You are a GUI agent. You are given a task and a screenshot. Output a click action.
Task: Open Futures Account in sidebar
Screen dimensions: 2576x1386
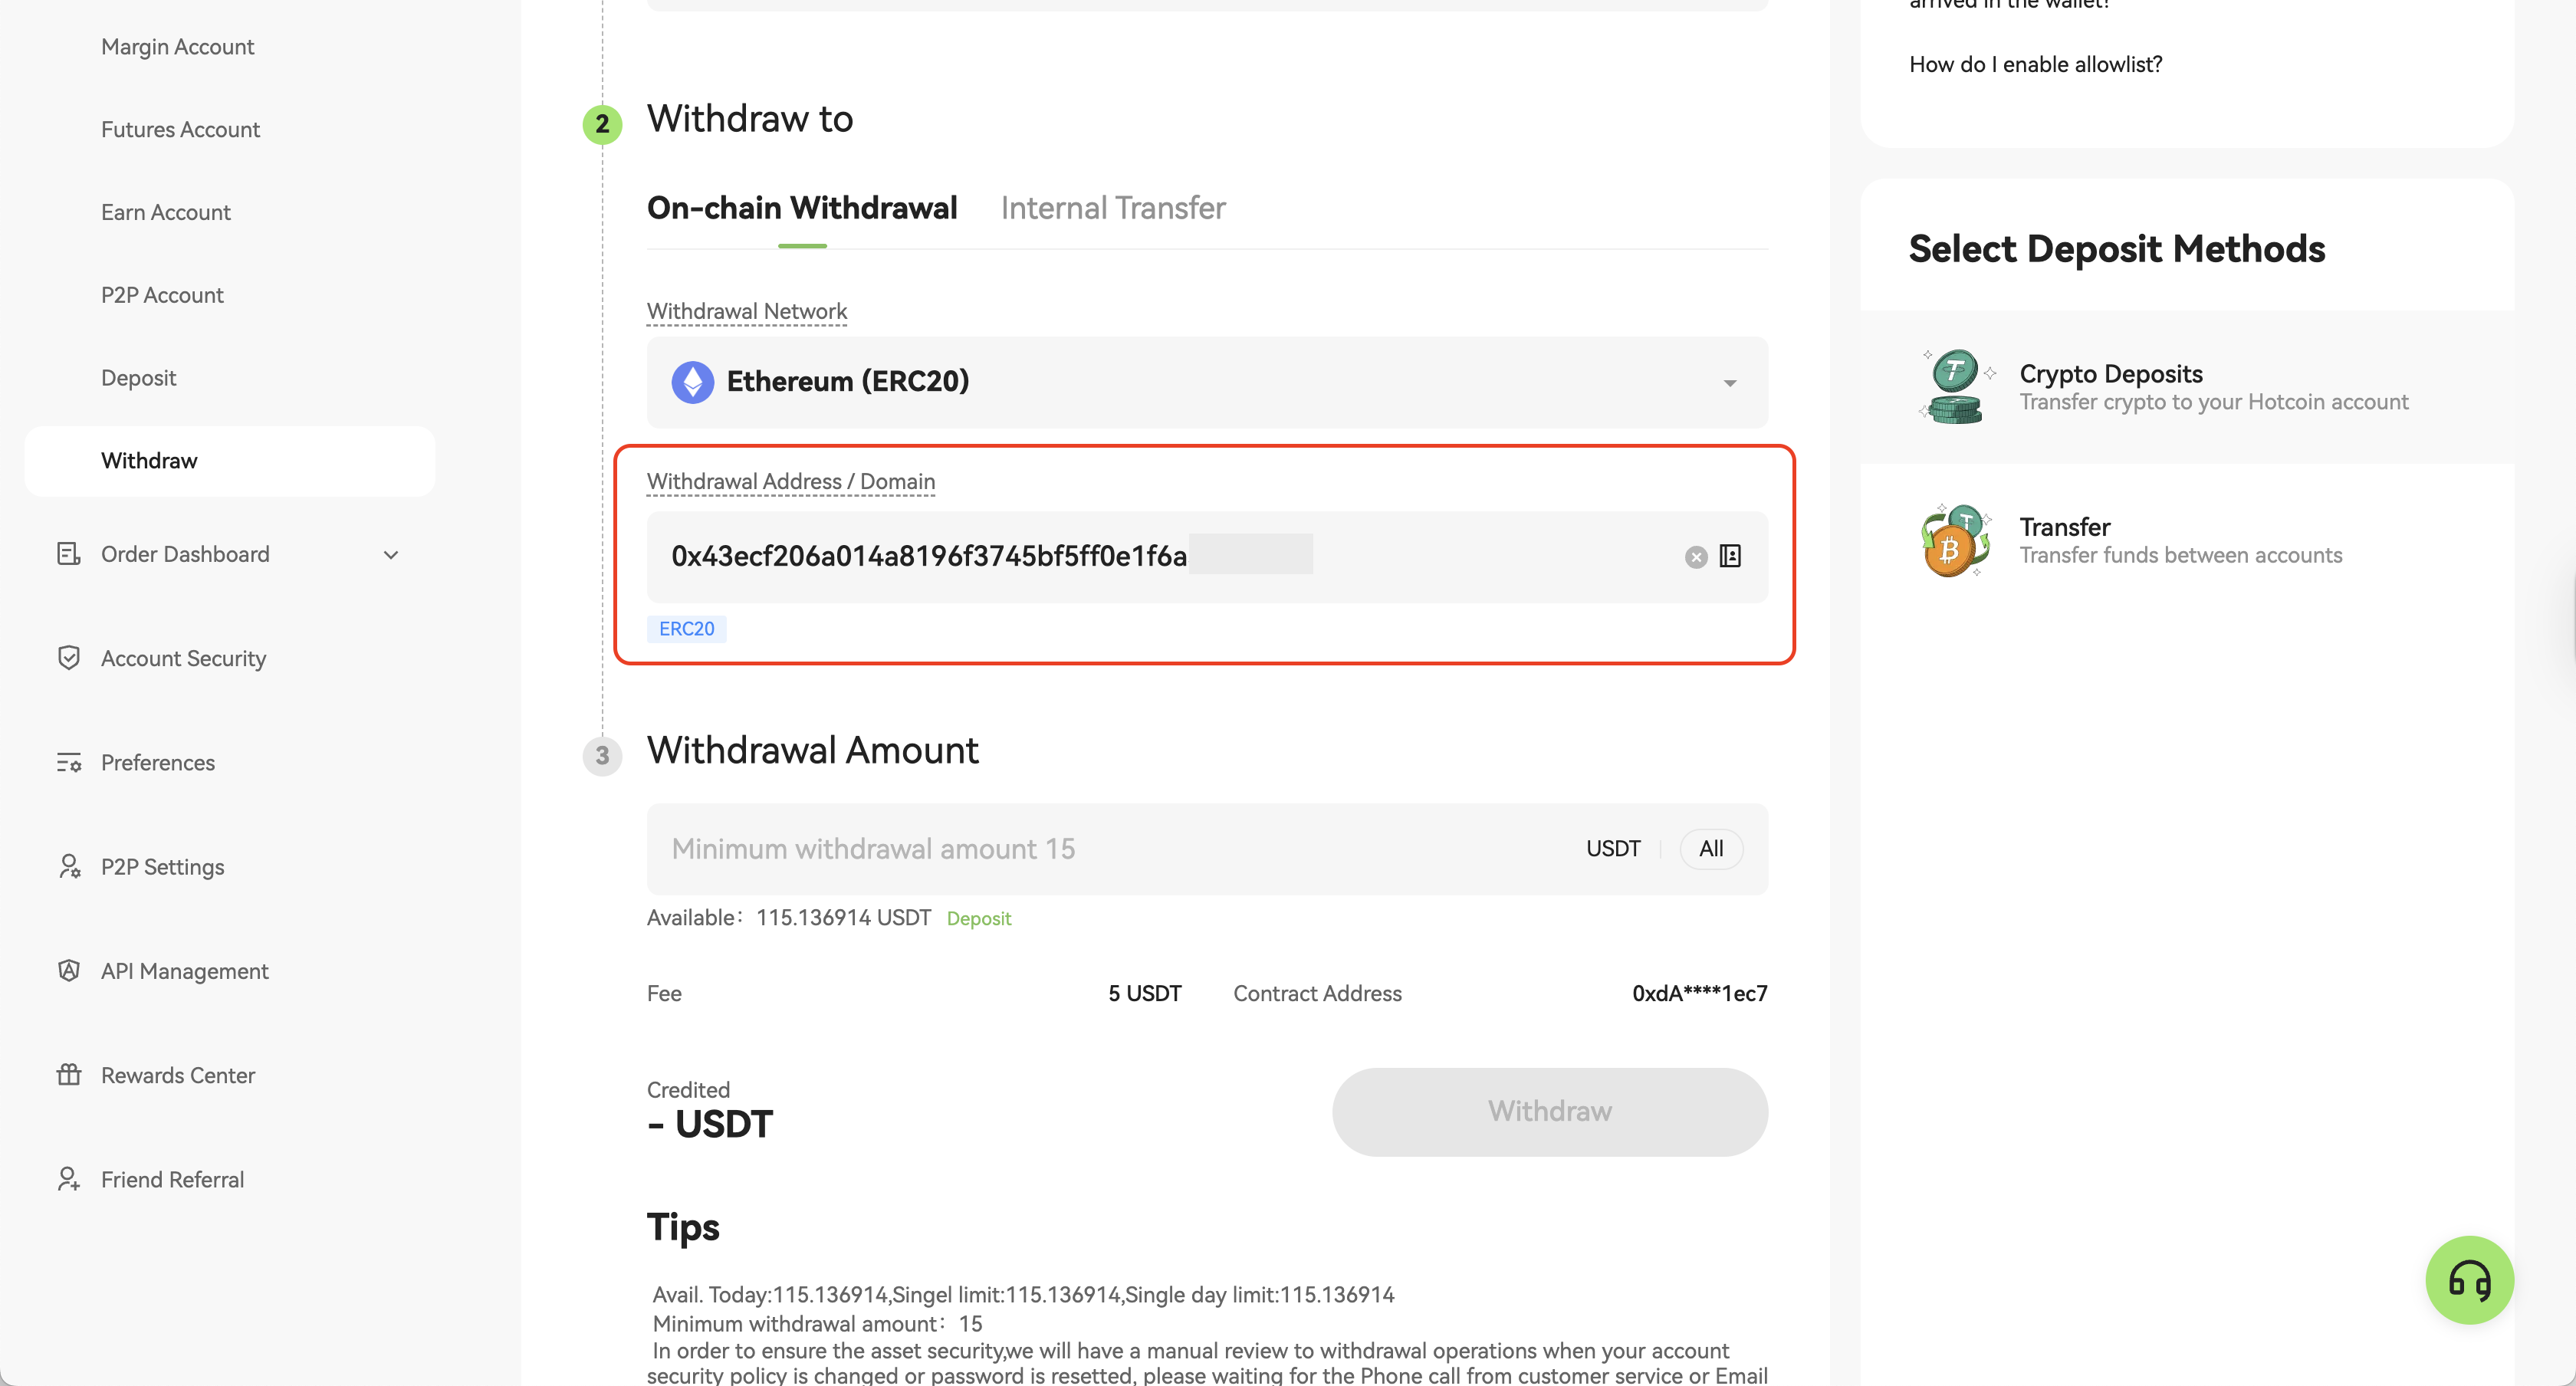click(180, 130)
